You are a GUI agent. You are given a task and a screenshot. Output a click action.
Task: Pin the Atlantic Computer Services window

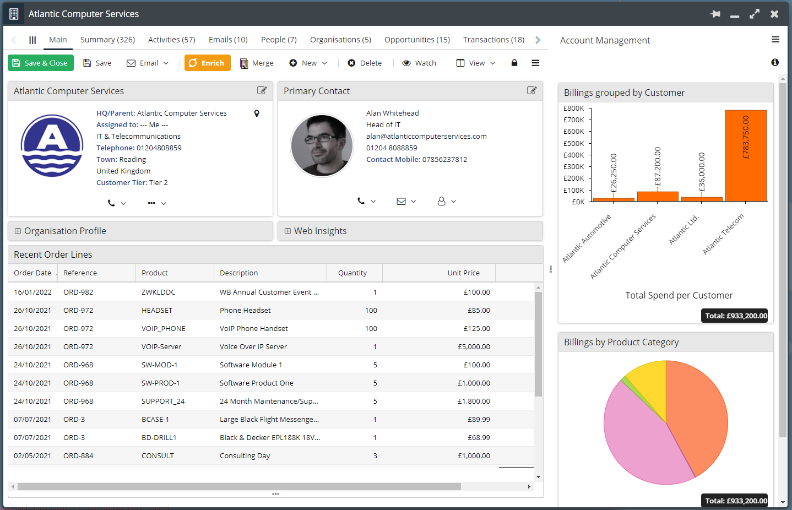tap(715, 14)
